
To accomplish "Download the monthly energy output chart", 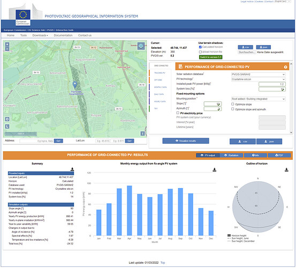I will (214, 169).
